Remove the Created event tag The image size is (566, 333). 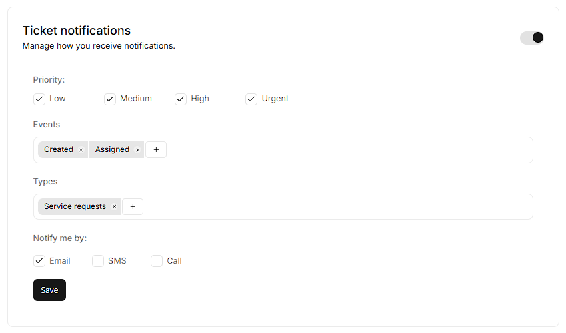[x=81, y=150]
